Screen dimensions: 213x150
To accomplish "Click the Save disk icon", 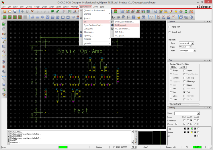I will tap(14, 11).
